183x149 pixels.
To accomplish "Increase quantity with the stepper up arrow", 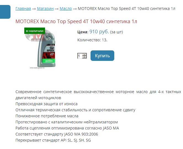I will tap(84, 55).
